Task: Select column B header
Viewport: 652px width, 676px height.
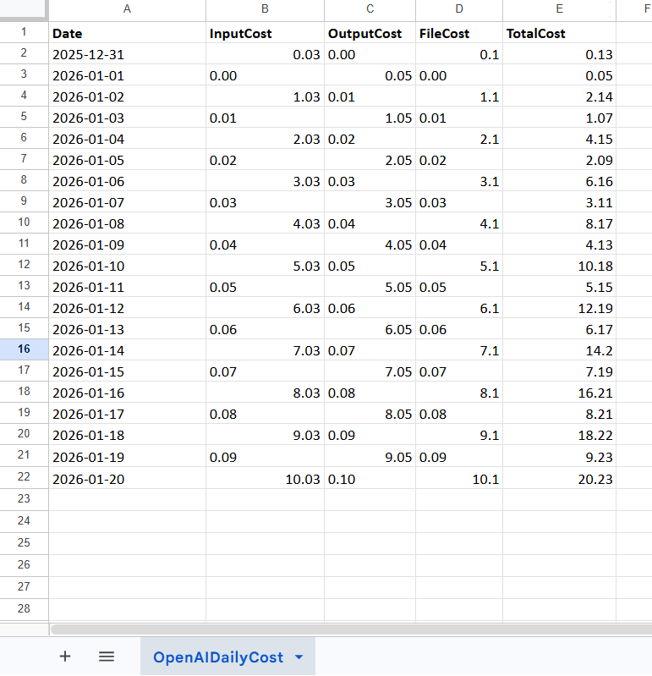Action: [265, 9]
